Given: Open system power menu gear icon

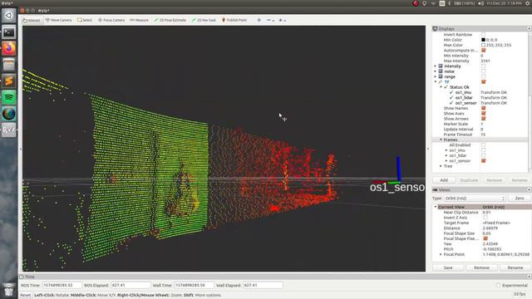Looking at the screenshot, I should pos(528,3).
